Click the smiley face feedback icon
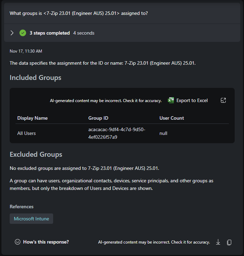Screen dimensions: 244x256 pyautogui.click(x=18, y=242)
